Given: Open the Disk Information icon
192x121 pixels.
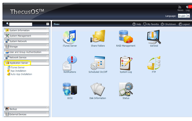Looking at the screenshot, I should click(98, 89).
